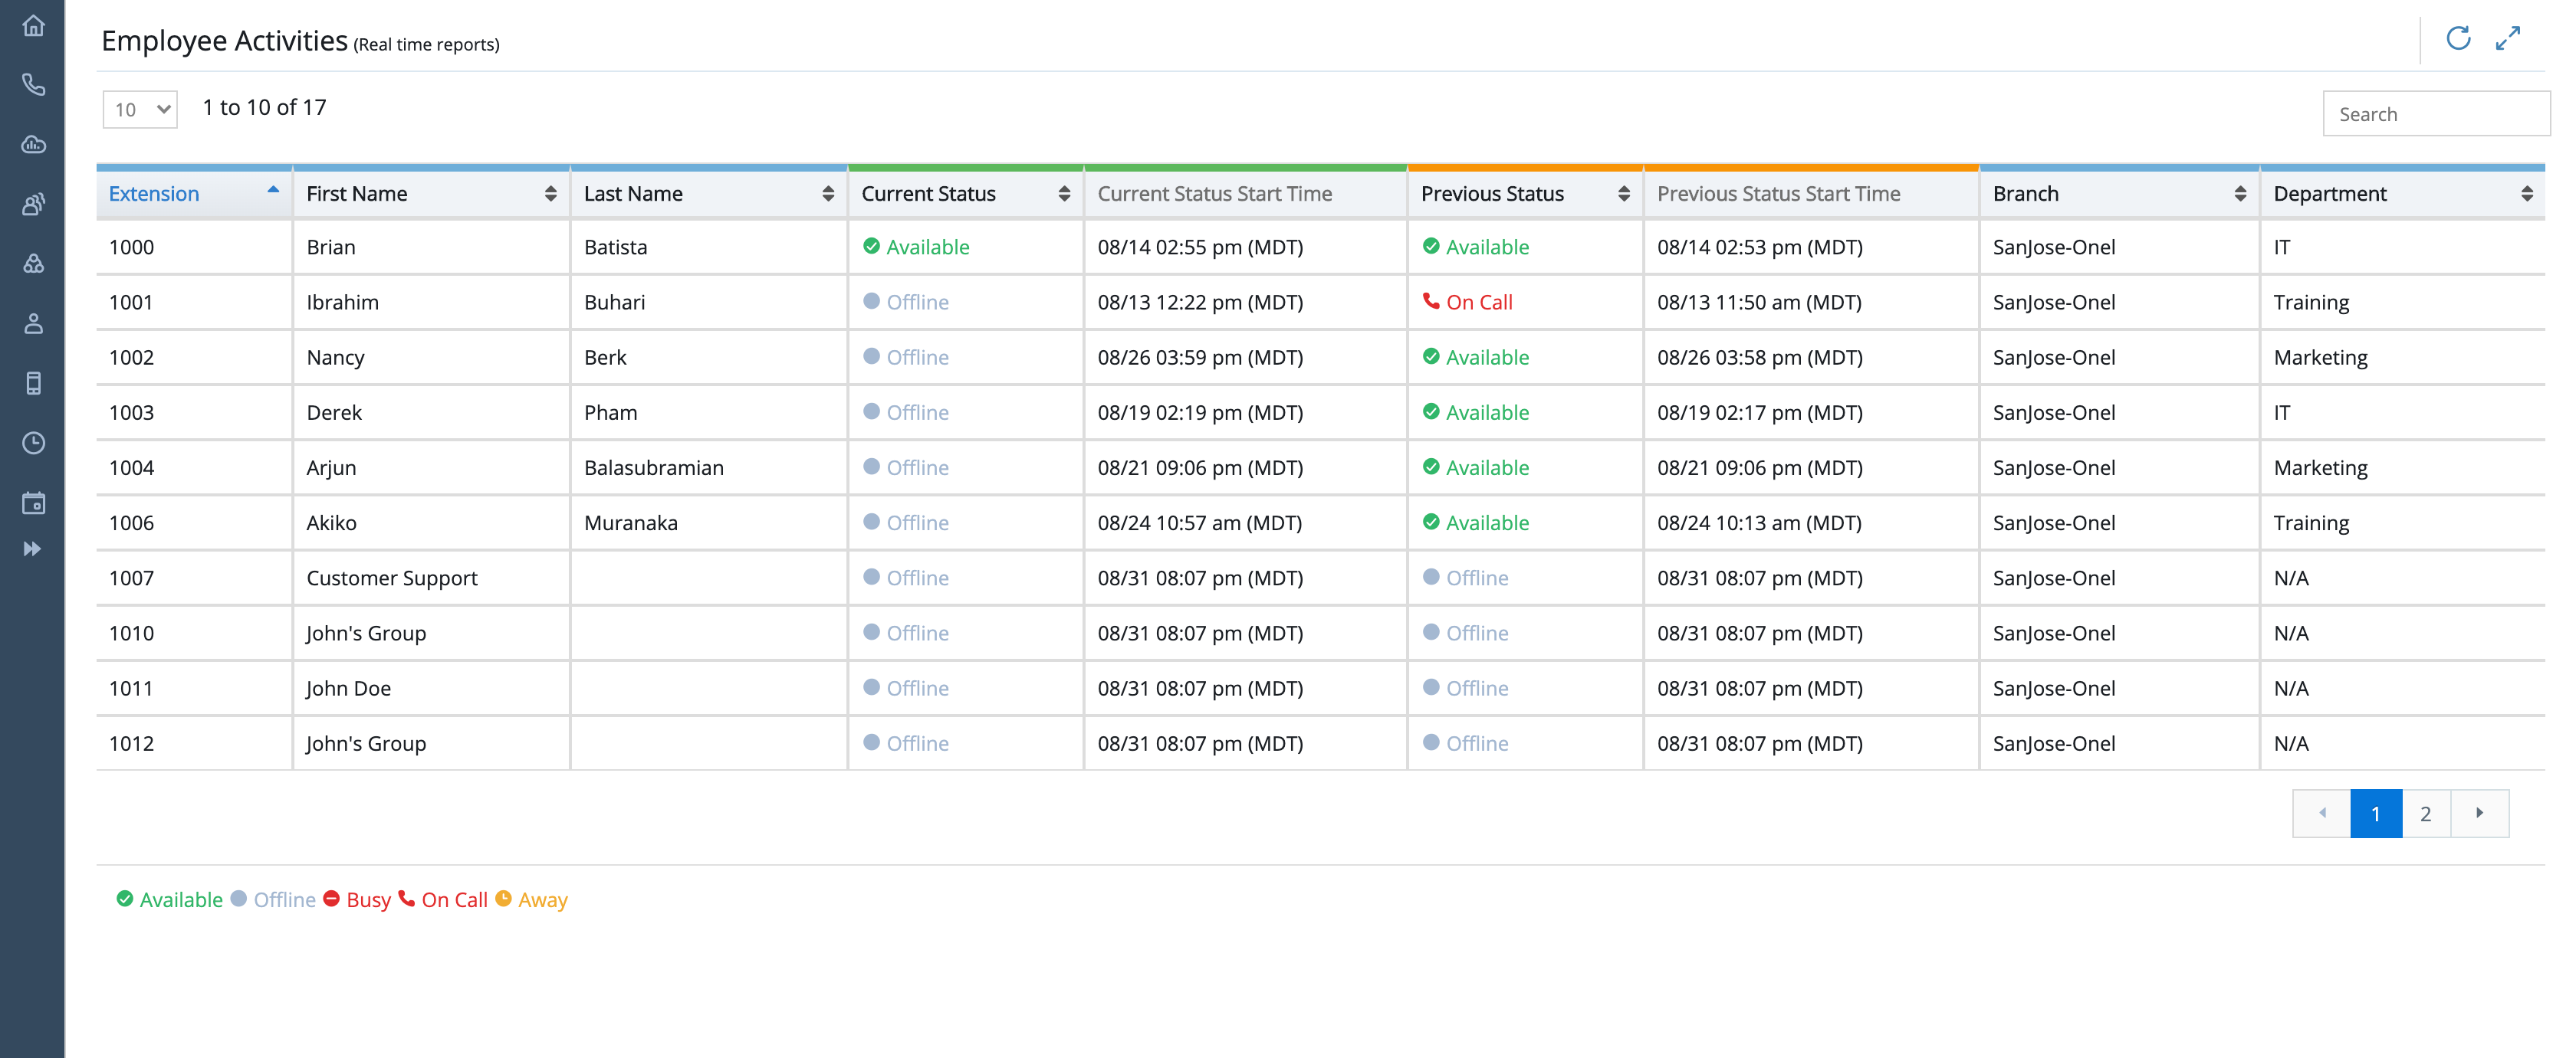Screen dimensions: 2576x1058
Task: Click the '1 to 10 of 17' count
Action: (264, 107)
